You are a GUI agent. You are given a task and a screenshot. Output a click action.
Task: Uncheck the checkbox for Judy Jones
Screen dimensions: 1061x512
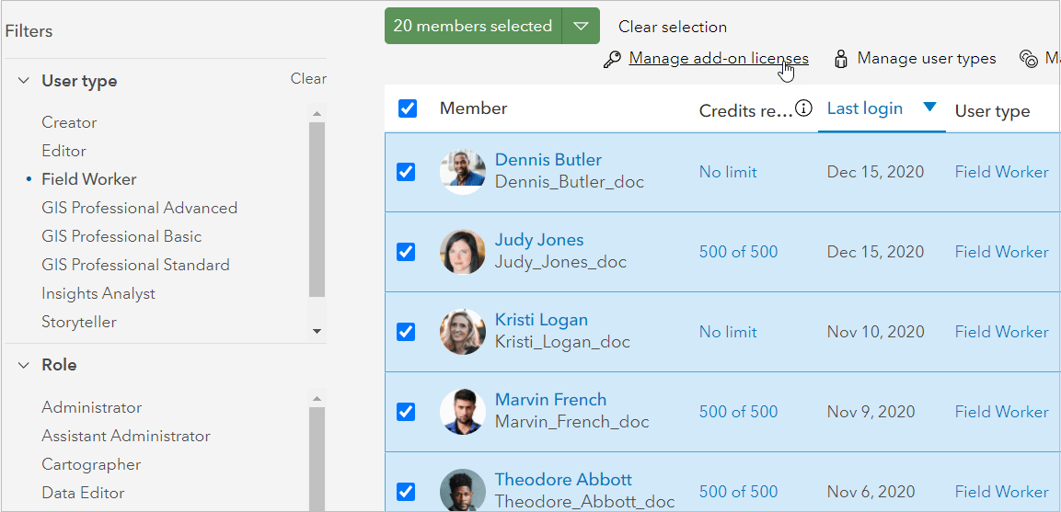[x=405, y=252]
